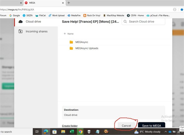Select Incoming shares in sidebar
This screenshot has width=184, height=135.
(36, 31)
